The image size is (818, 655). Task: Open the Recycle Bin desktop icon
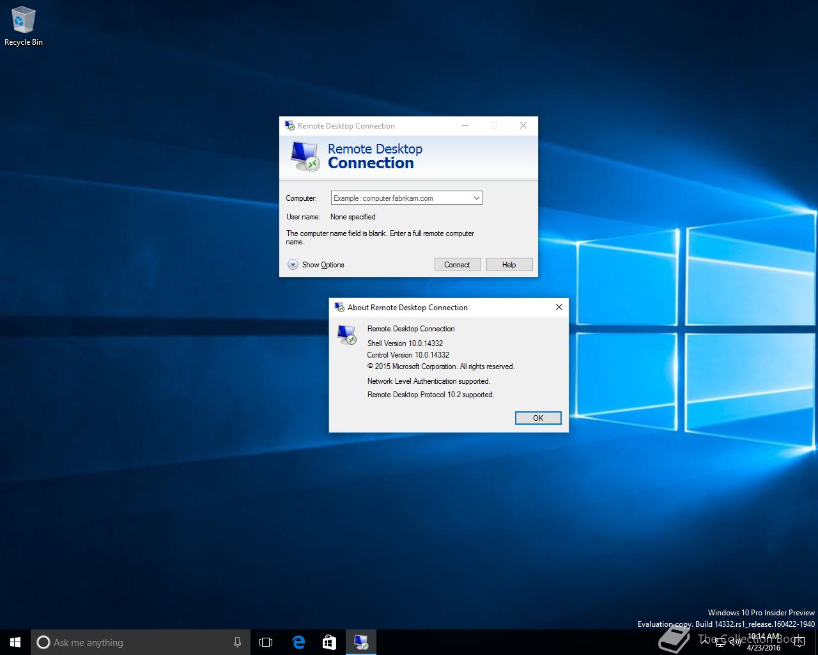[x=24, y=26]
